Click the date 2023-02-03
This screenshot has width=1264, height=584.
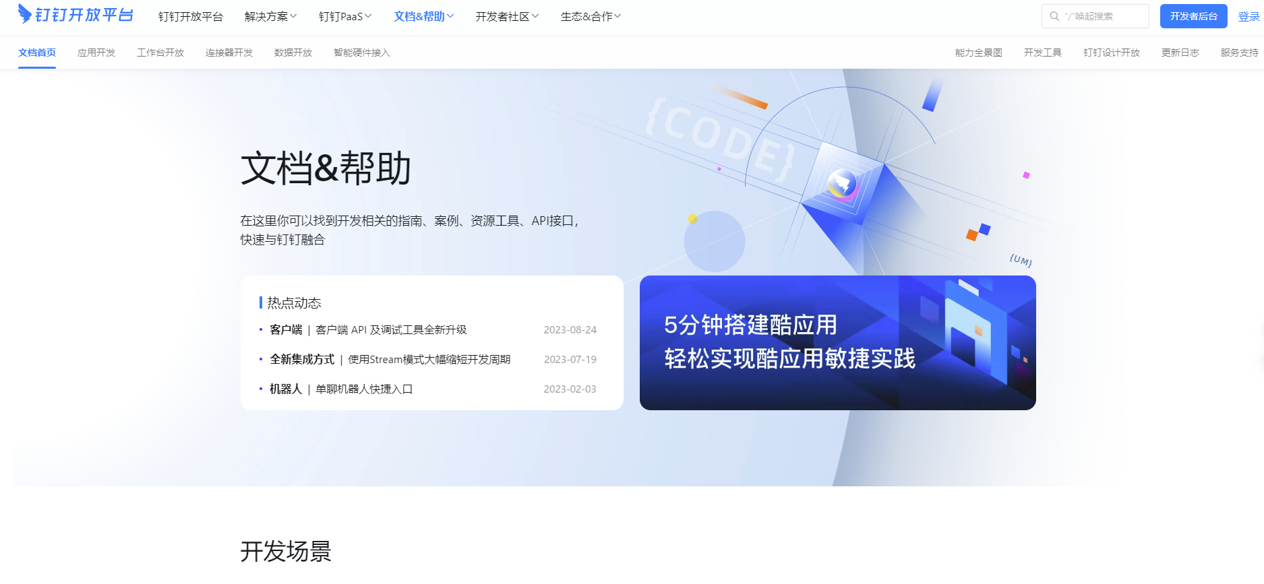[x=570, y=389]
